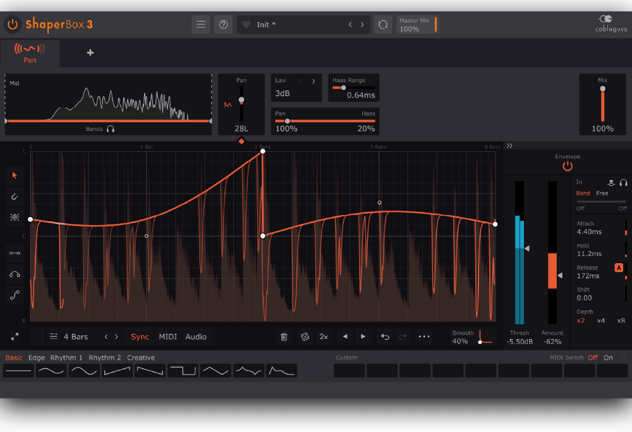This screenshot has width=632, height=432.
Task: Select the arrow pointer tool
Action: [15, 175]
